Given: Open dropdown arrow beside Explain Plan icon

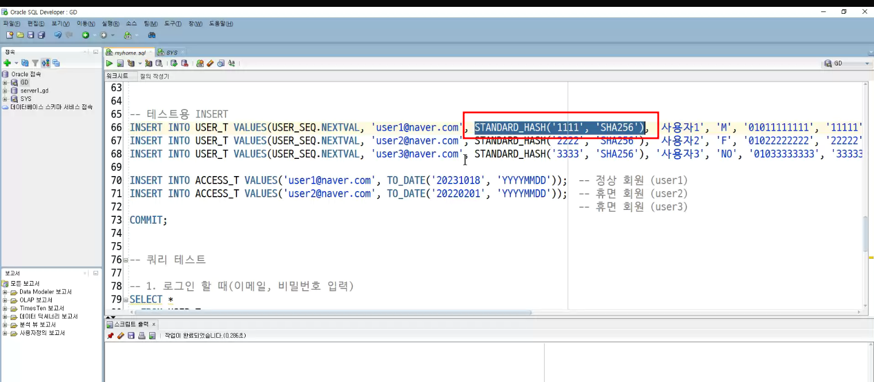Looking at the screenshot, I should (x=139, y=63).
